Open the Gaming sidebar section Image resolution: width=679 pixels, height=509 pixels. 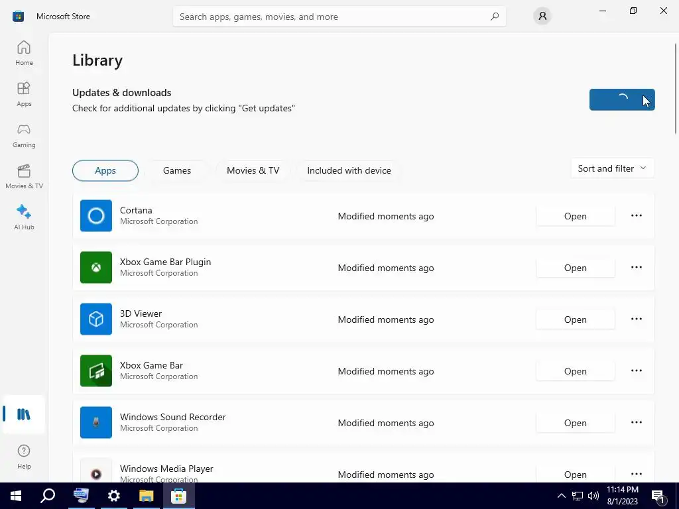pyautogui.click(x=24, y=135)
